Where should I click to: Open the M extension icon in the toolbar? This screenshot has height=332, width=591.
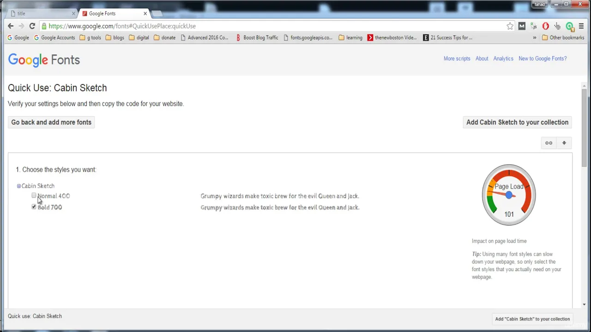pyautogui.click(x=522, y=26)
